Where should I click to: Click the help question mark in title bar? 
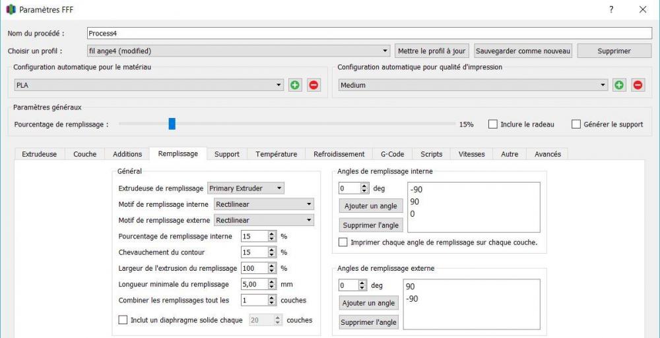[x=610, y=10]
